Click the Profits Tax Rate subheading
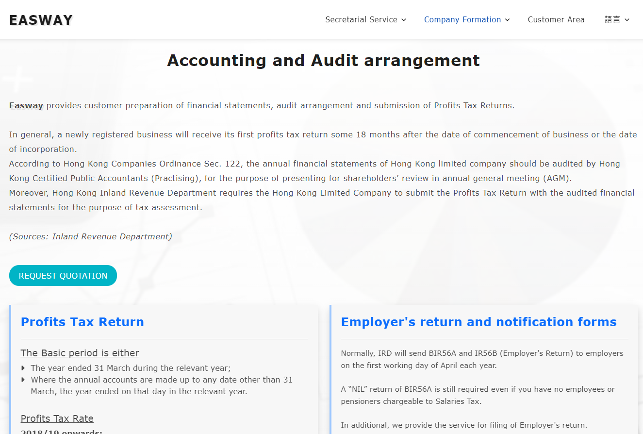This screenshot has width=643, height=434. pyautogui.click(x=57, y=418)
